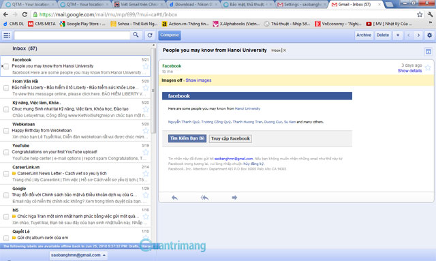Select the YouTube email checkbox
Image resolution: width=436 pixels, height=261 pixels.
[x=6, y=152]
